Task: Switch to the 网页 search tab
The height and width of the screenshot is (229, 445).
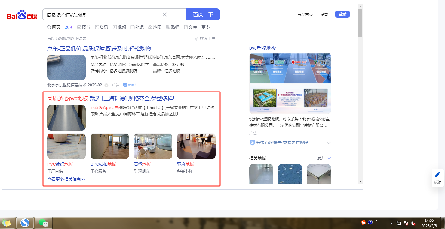Action: tap(54, 27)
